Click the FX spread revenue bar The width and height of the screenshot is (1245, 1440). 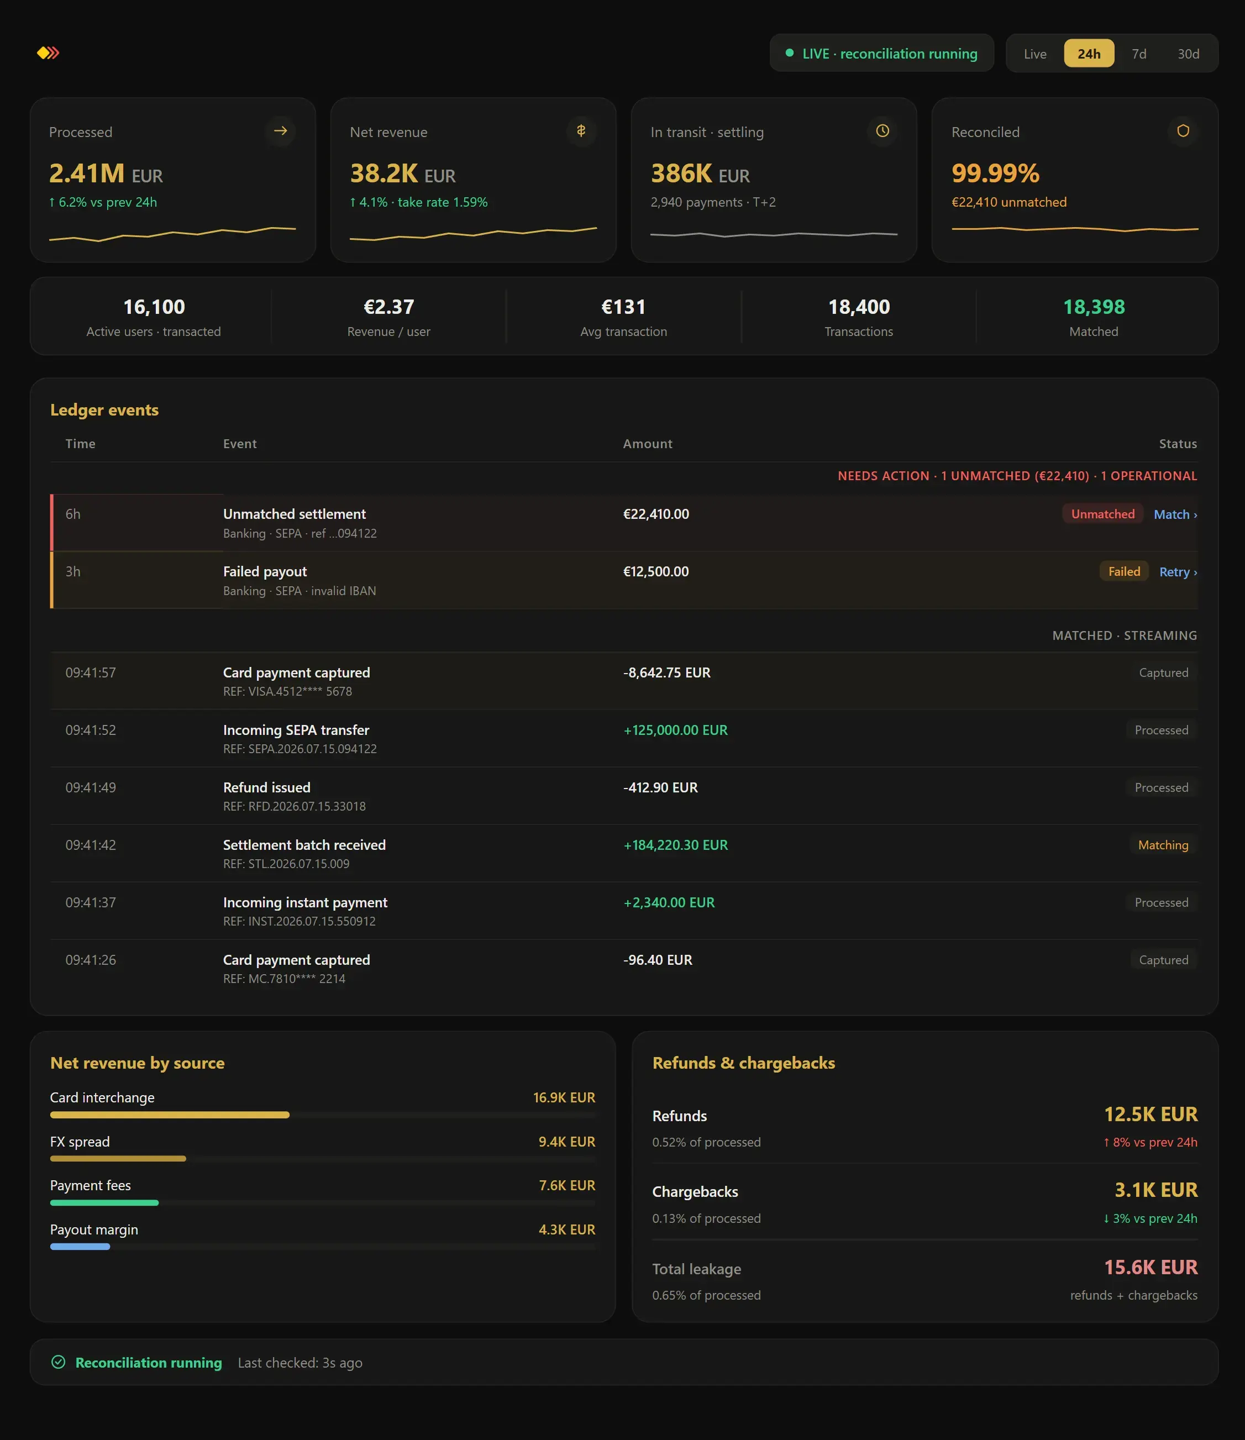pyautogui.click(x=118, y=1159)
